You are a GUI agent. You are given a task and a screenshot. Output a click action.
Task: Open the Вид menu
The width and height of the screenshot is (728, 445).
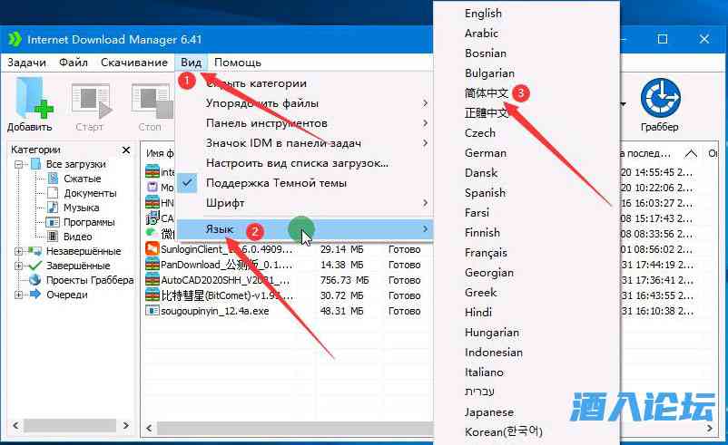click(191, 63)
